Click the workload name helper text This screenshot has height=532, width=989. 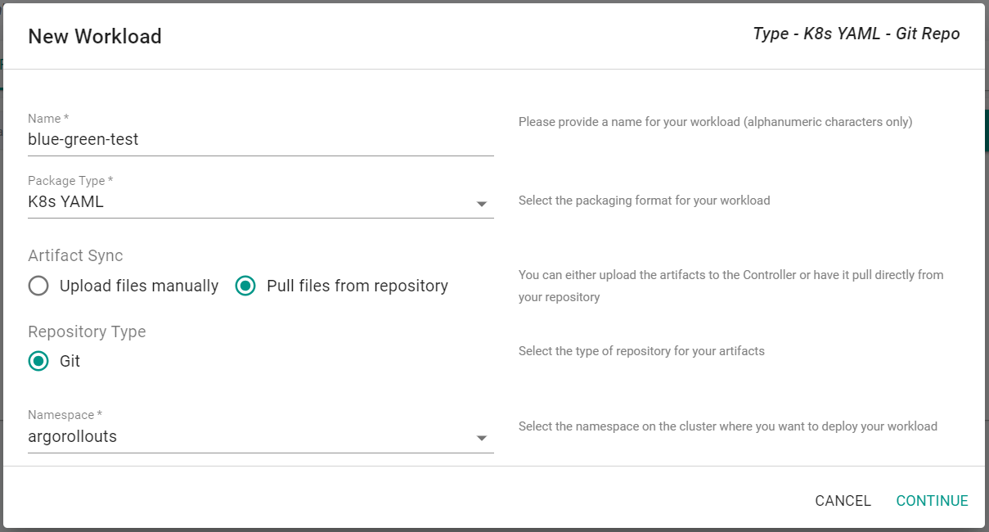[x=715, y=122]
